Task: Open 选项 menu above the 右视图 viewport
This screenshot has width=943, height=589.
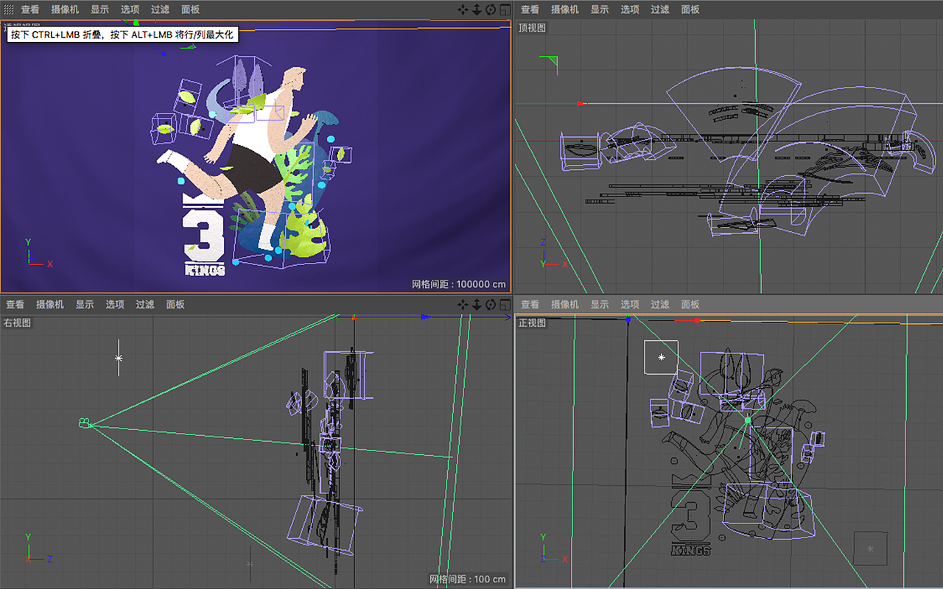Action: point(115,304)
